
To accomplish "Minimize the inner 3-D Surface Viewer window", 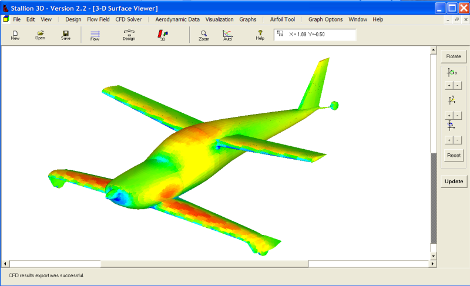I will [x=448, y=20].
